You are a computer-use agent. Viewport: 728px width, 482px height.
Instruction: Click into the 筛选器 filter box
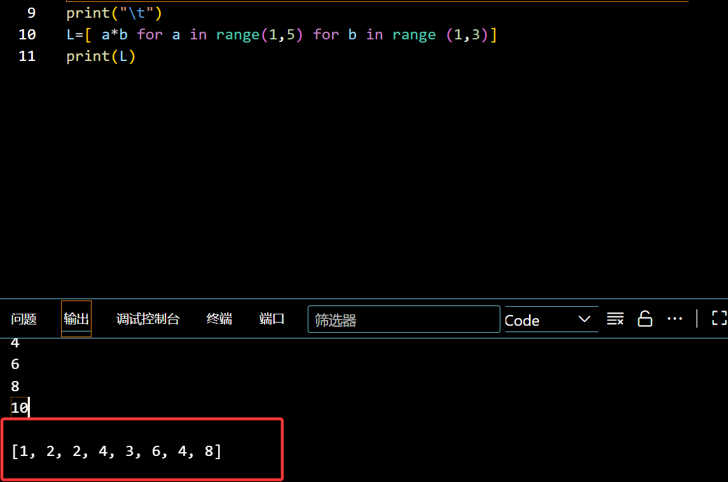click(x=404, y=320)
